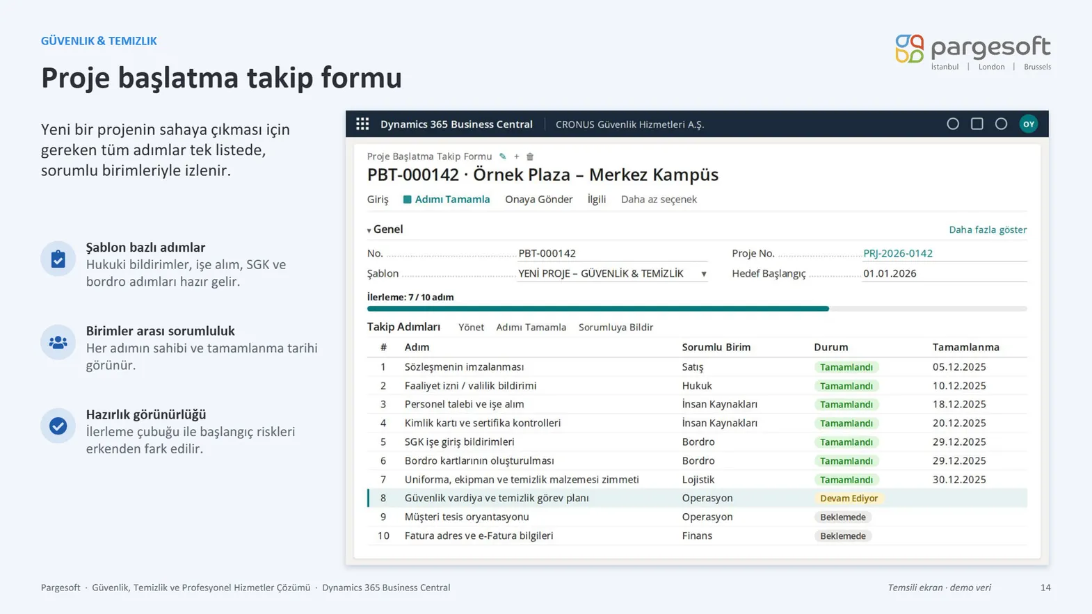Click the pencil edit icon
This screenshot has width=1092, height=614.
pos(503,156)
